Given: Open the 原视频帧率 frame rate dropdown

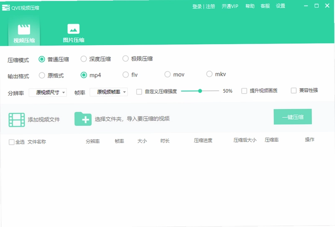Looking at the screenshot, I should pyautogui.click(x=109, y=92).
